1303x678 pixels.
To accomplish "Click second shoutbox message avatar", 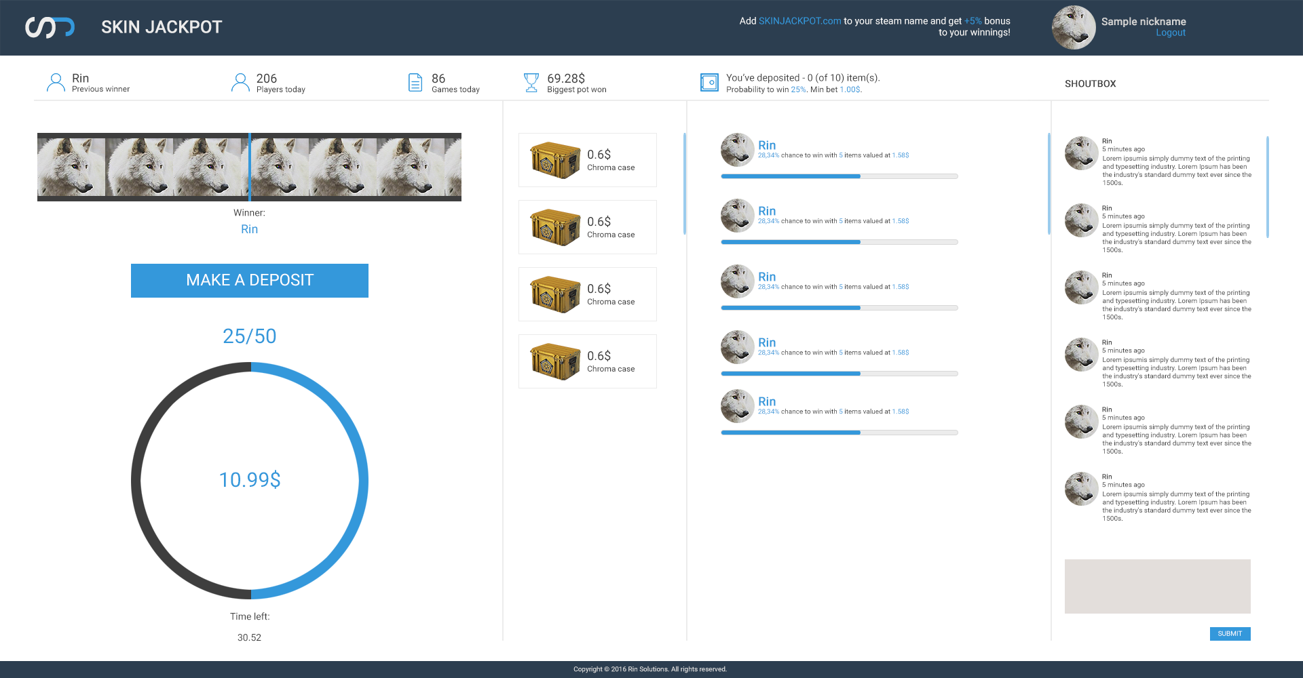I will coord(1082,220).
